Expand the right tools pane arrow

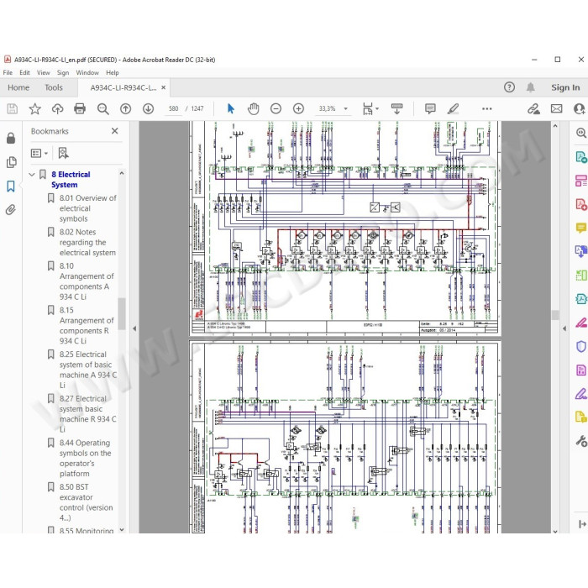[x=564, y=328]
